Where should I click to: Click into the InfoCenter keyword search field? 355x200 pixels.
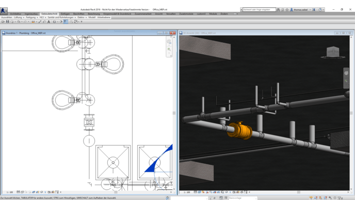tap(259, 9)
